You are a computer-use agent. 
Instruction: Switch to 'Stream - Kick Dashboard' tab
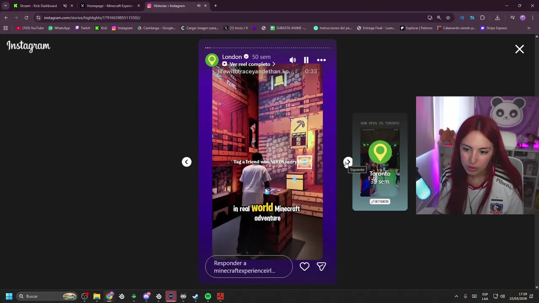pos(38,6)
